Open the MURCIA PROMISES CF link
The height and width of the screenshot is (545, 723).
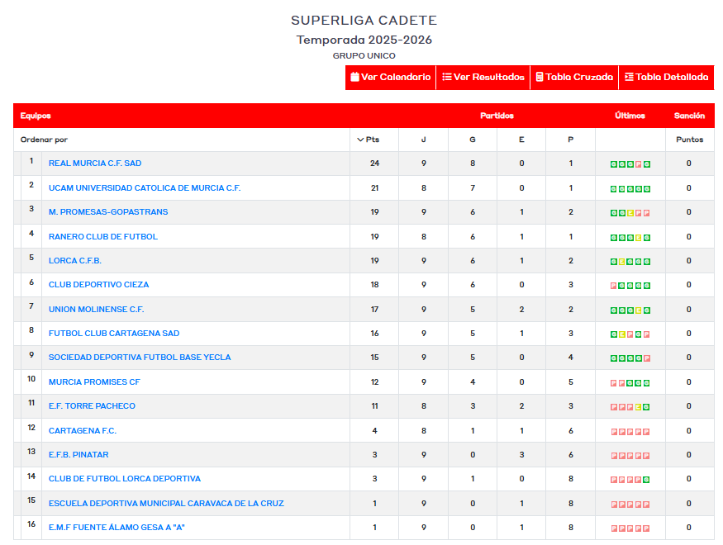click(94, 382)
